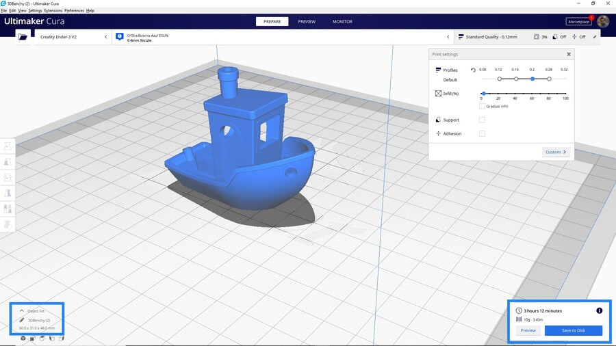Switch to the PREPARE stage tab
The height and width of the screenshot is (346, 616).
tap(272, 22)
